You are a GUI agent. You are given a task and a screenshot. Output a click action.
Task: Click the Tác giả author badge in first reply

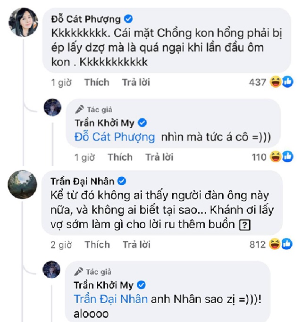click(94, 110)
